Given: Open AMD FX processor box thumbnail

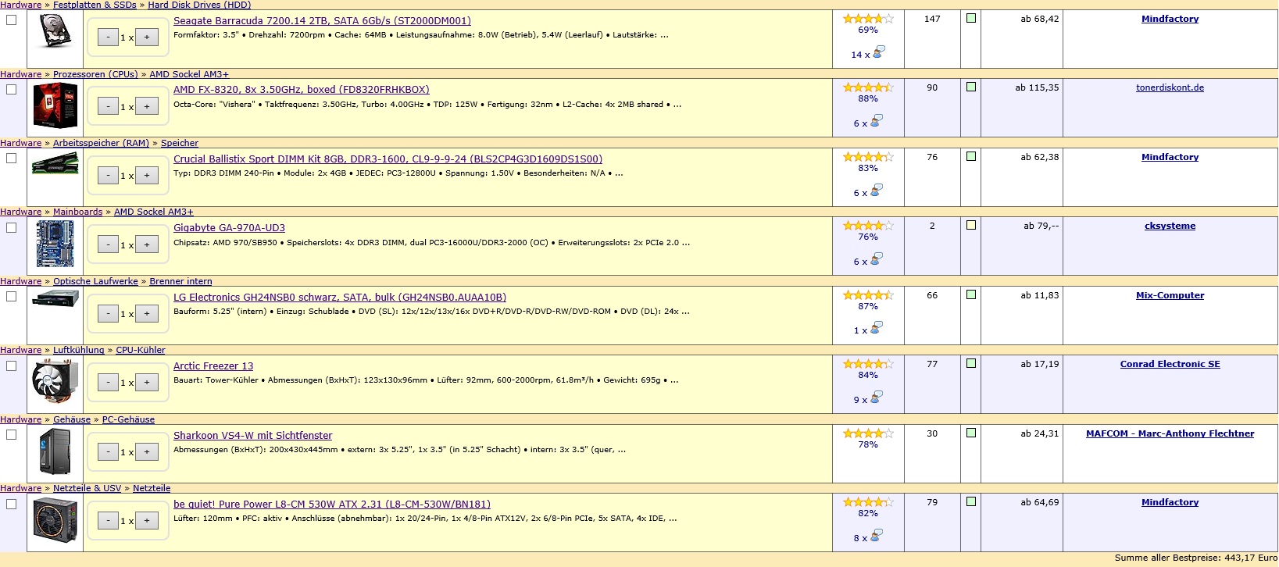Looking at the screenshot, I should tap(55, 105).
